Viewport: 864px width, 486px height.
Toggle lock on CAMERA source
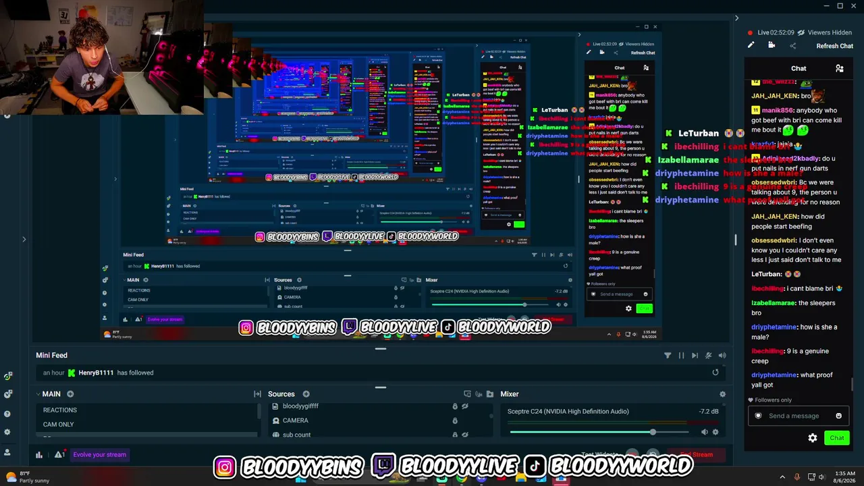[455, 421]
